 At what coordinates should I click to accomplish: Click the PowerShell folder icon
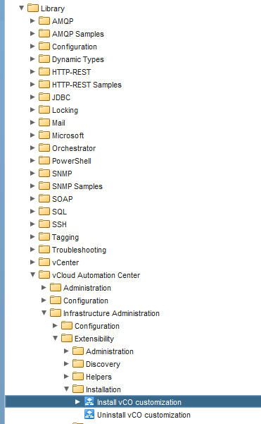point(44,161)
